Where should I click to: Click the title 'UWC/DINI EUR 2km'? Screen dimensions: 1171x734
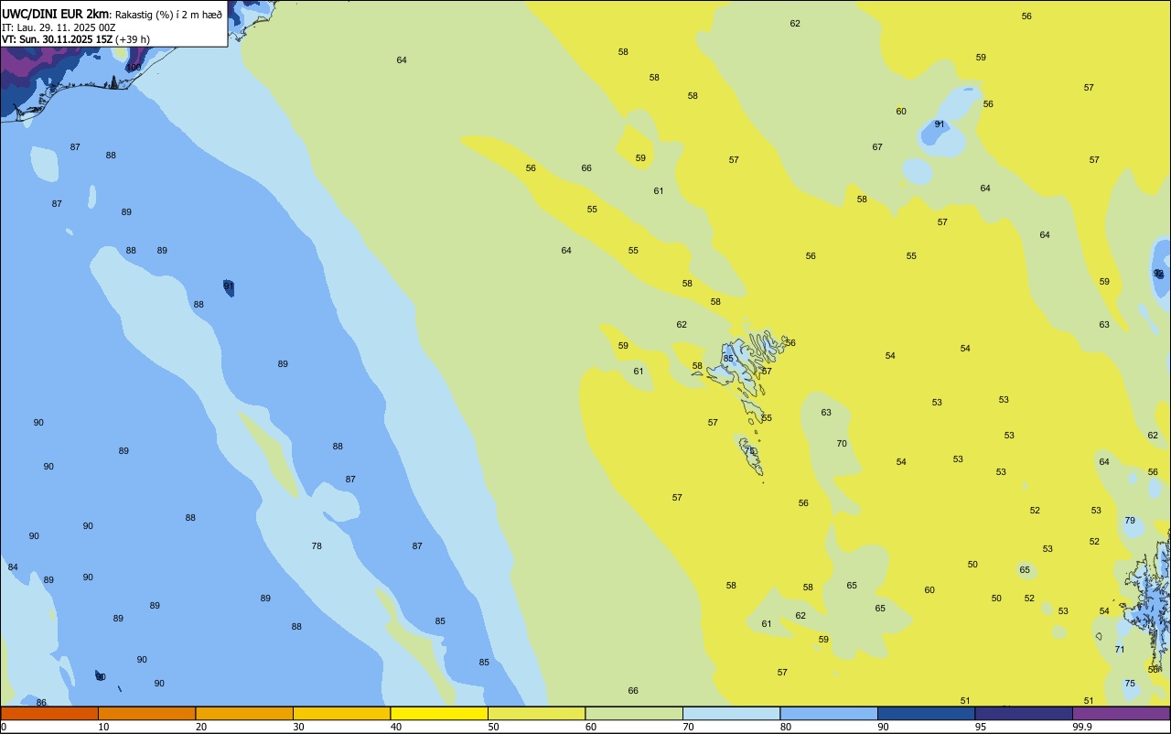55,14
